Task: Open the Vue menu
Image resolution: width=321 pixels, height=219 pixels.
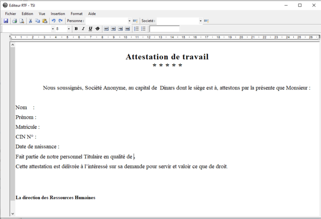Action: click(42, 14)
